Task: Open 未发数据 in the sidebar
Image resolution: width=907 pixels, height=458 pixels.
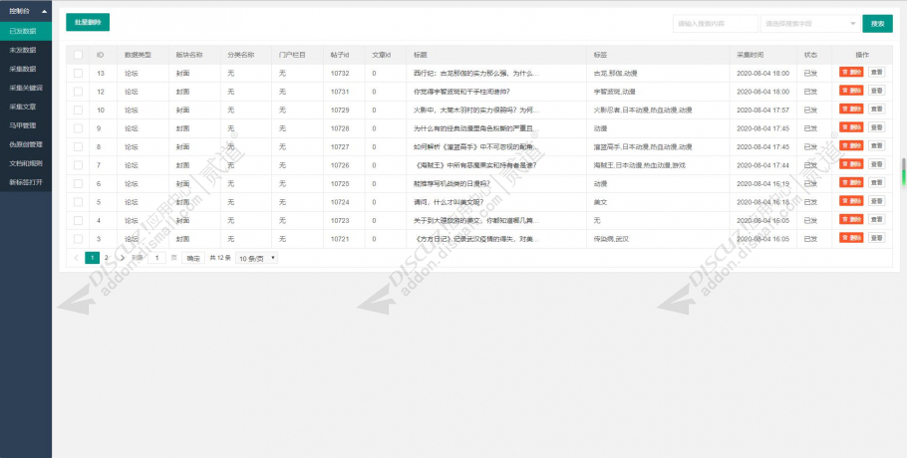Action: 25,50
